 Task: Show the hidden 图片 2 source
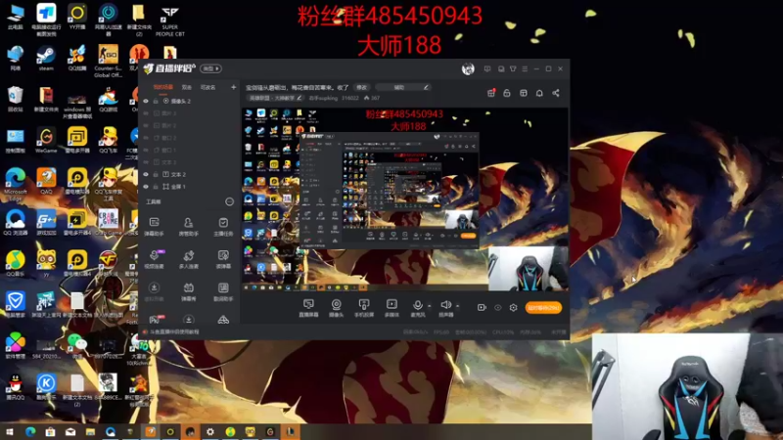(x=146, y=126)
